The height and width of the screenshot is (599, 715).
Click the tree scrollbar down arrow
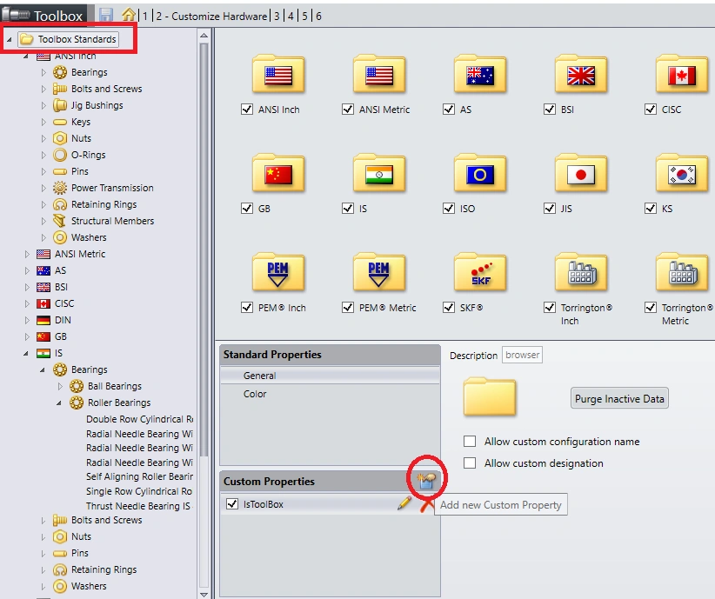point(204,595)
